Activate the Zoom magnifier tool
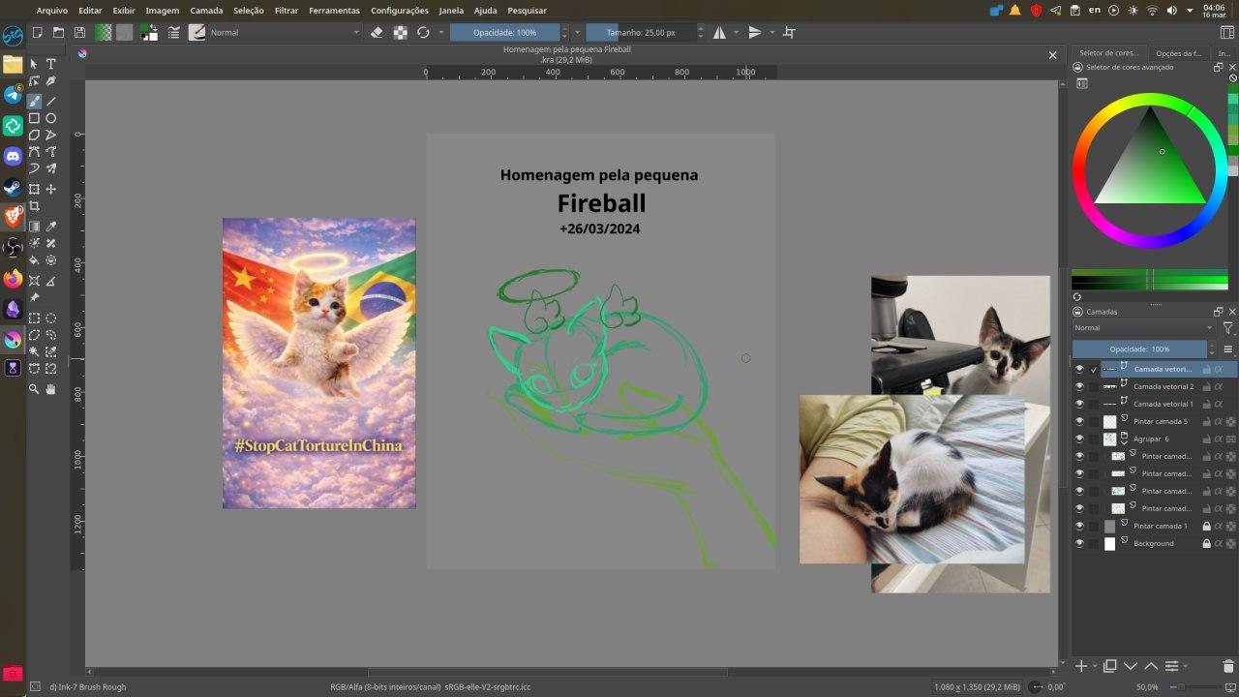 pos(34,389)
